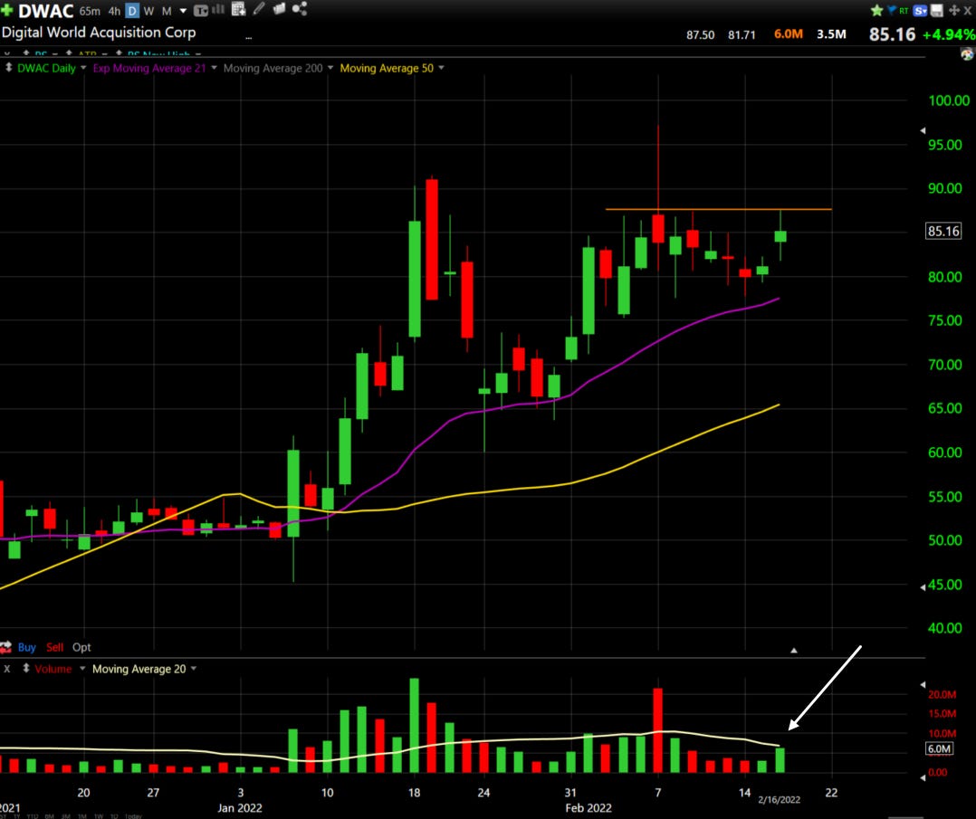
Task: Click the triangle marker beside 0.00 volume
Action: [x=923, y=776]
